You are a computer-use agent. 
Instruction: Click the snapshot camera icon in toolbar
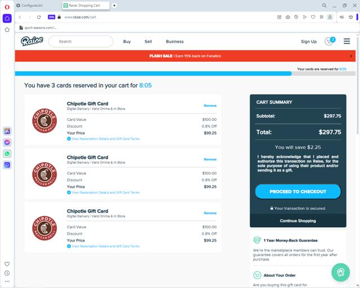287,17
